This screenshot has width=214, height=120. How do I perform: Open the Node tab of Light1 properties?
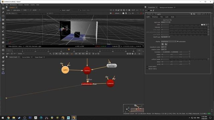tap(173, 17)
